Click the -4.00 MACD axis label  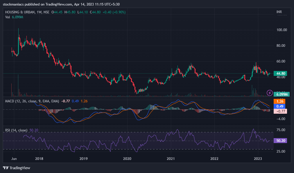(x=281, y=119)
